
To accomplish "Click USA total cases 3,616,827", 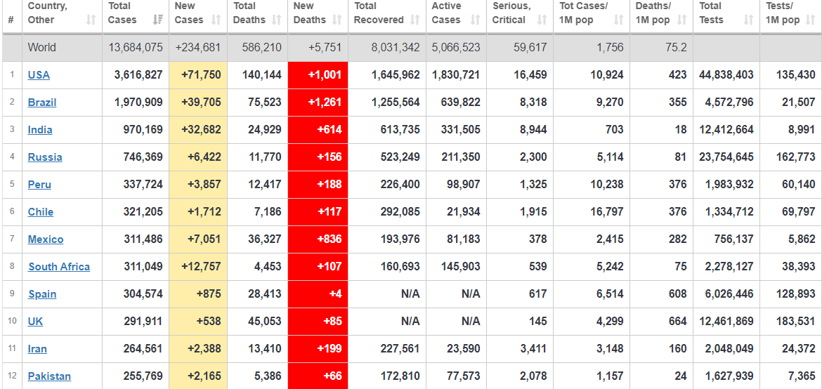I will click(x=138, y=75).
